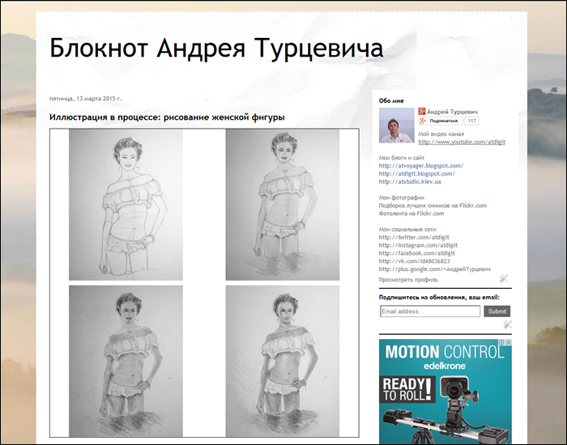Click wrench edit icon below Submit button
This screenshot has width=567, height=445.
[x=507, y=324]
